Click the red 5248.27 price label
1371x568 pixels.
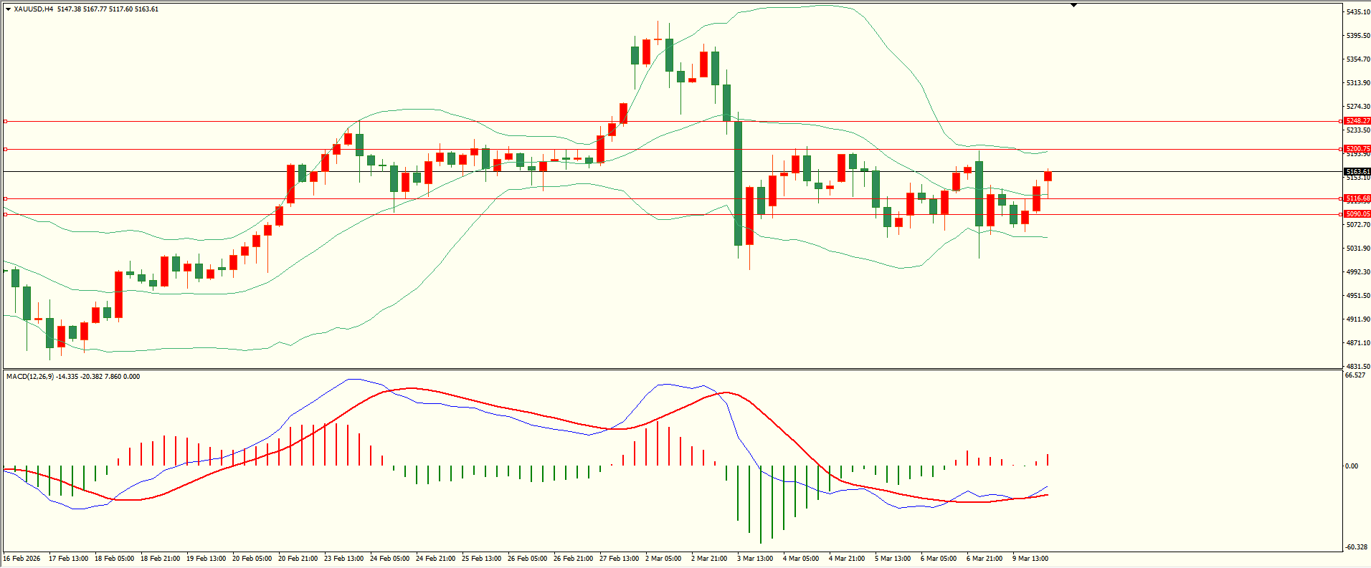(x=1357, y=121)
